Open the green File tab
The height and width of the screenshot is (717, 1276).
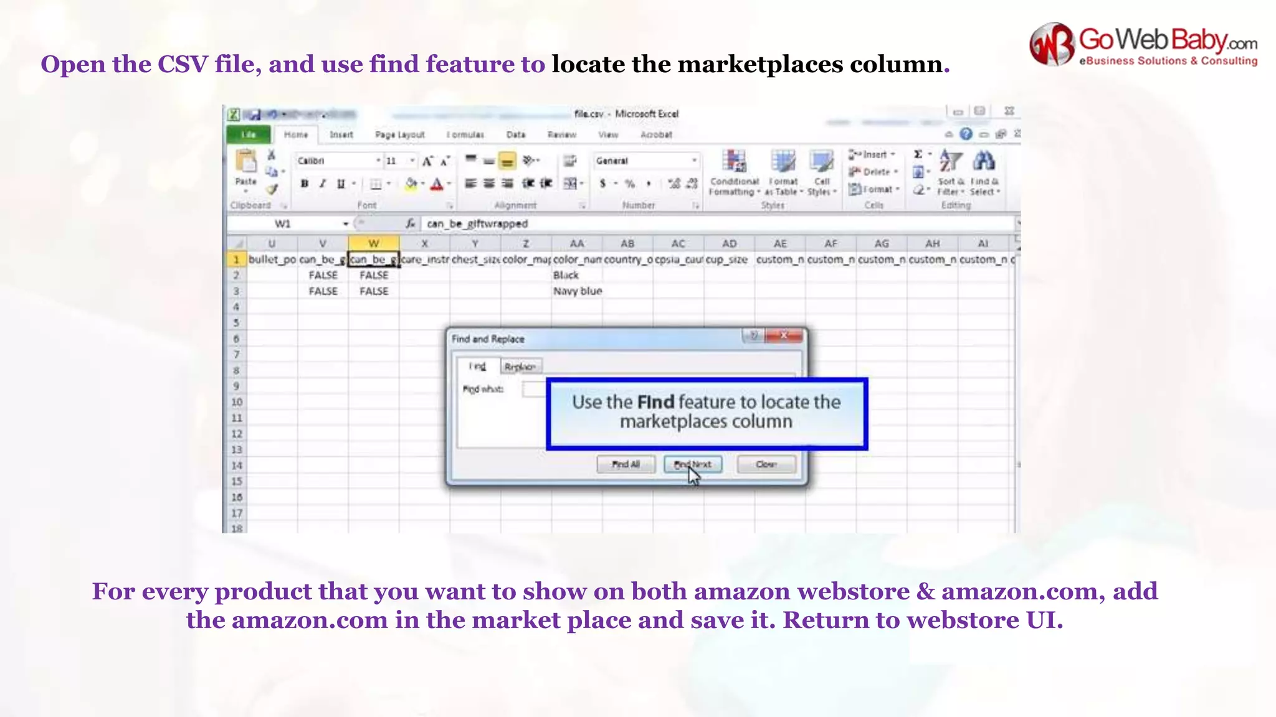click(x=249, y=134)
